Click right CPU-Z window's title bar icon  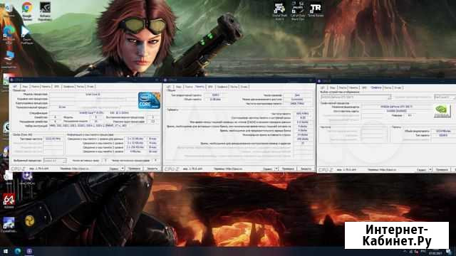tap(319, 81)
